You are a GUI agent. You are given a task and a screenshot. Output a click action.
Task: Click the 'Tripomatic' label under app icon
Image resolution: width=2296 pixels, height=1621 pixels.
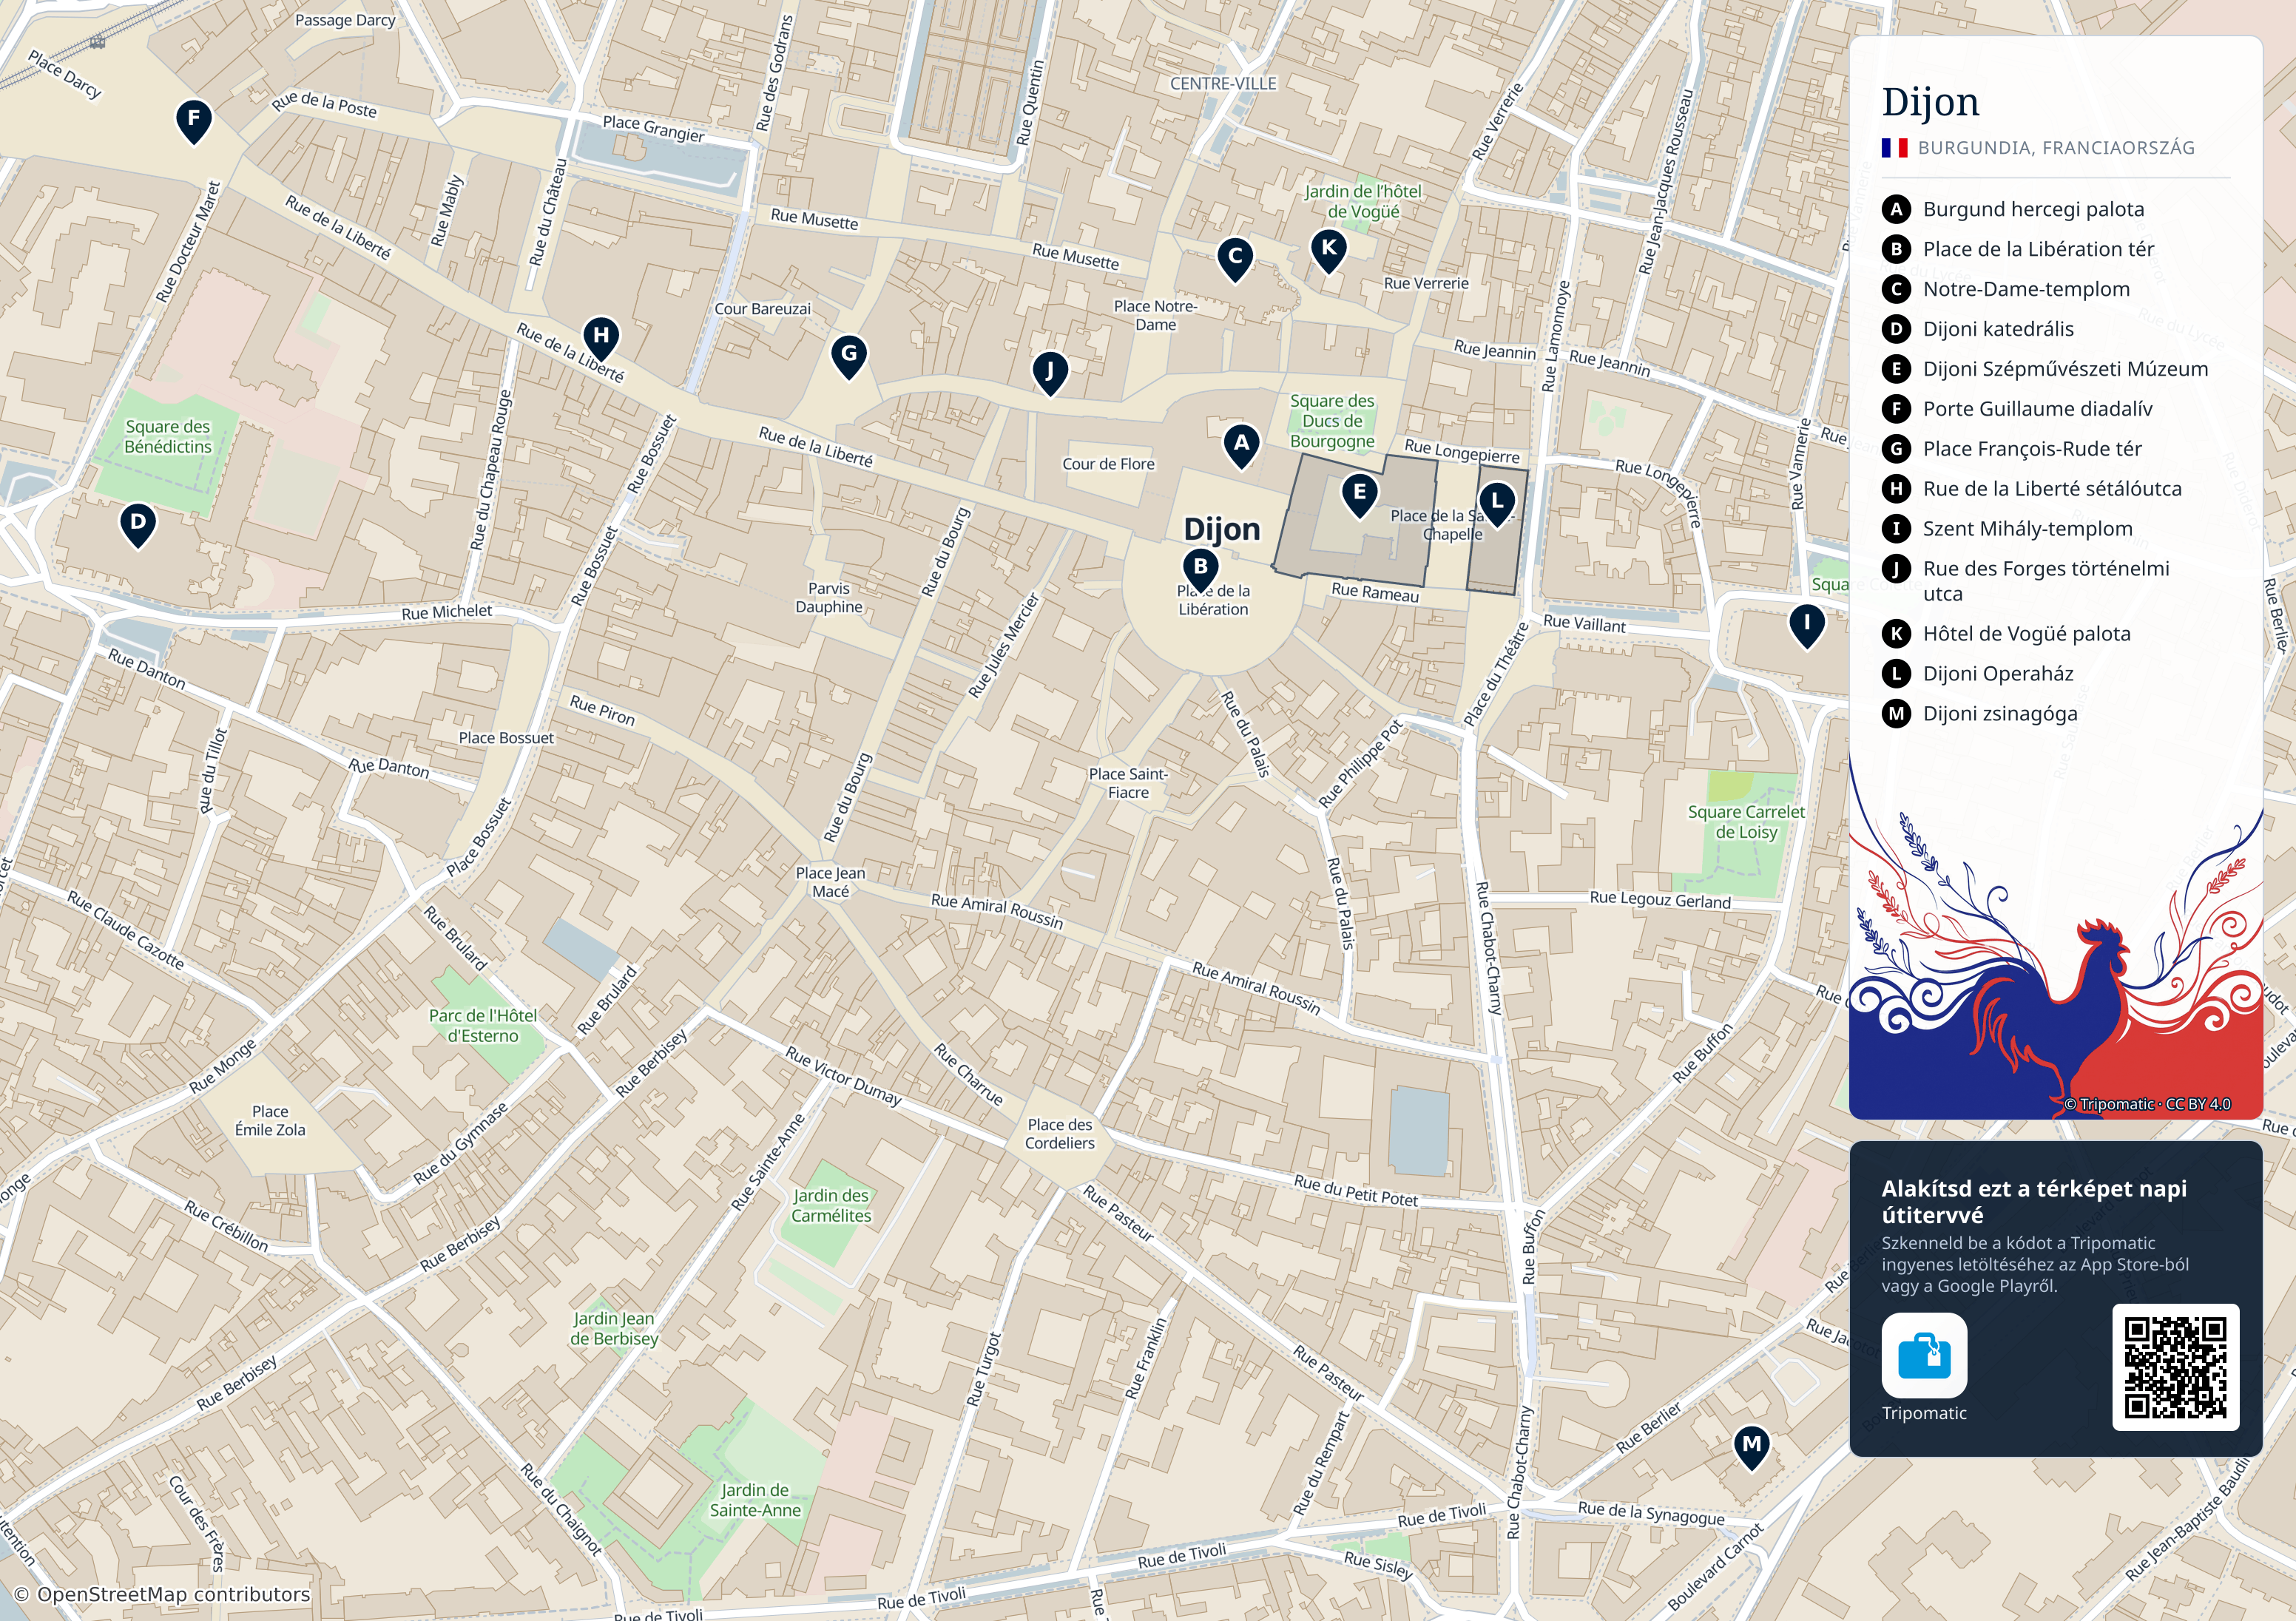coord(1924,1413)
